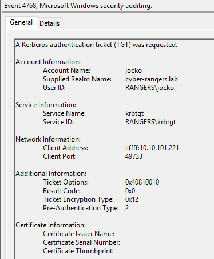Switch to the Details tab

(x=49, y=23)
